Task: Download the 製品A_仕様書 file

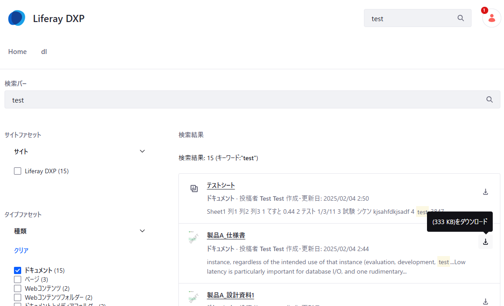Action: point(486,242)
